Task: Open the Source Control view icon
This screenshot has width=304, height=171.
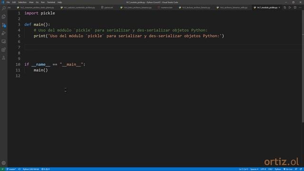Action: point(4,25)
